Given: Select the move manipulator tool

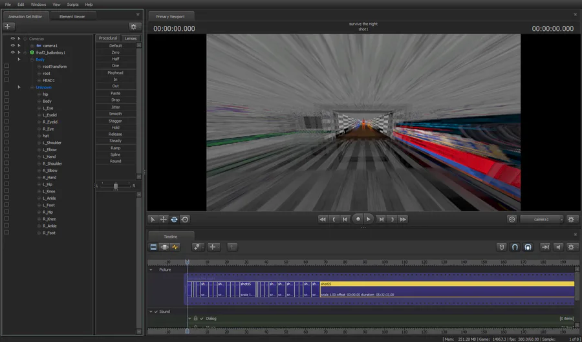Looking at the screenshot, I should tap(164, 220).
